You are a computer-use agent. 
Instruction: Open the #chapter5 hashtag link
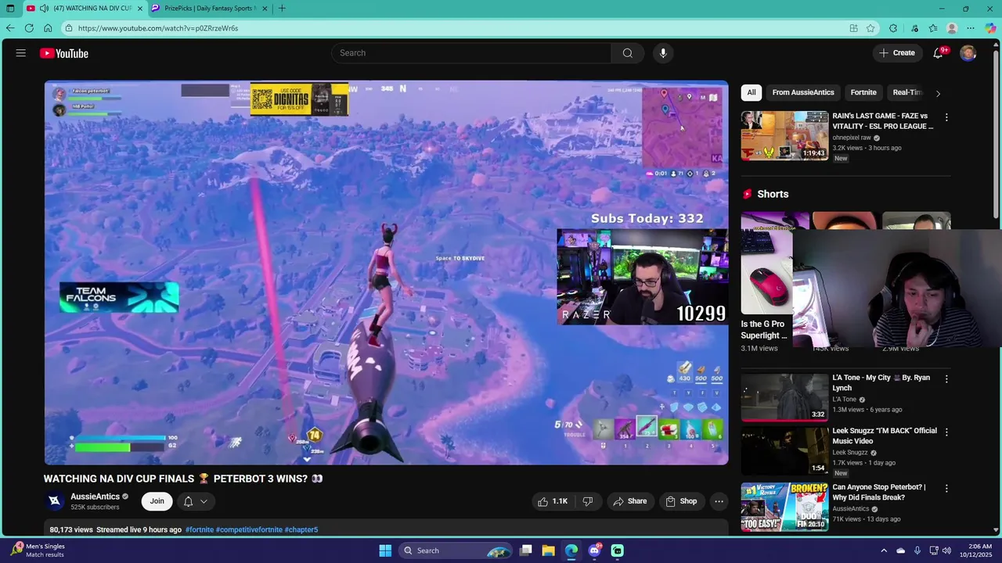pos(301,529)
